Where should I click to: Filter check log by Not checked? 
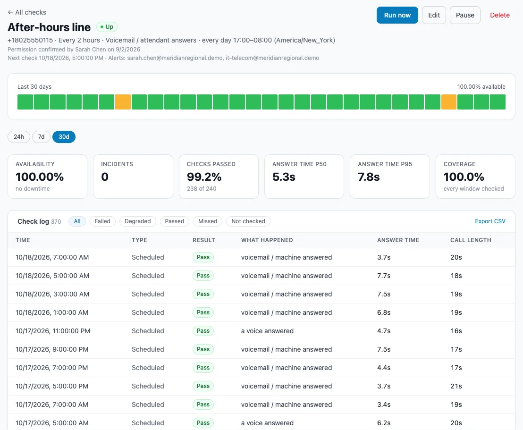[x=248, y=221]
